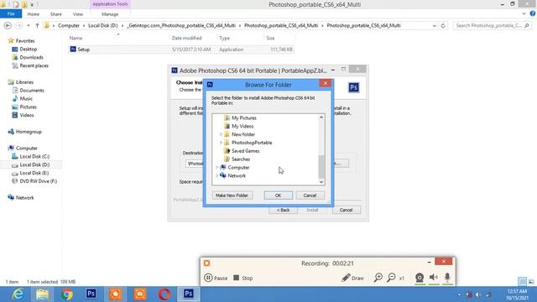Toggle the webcam icon in recorder toolbar
This screenshot has width=537, height=302.
420,278
